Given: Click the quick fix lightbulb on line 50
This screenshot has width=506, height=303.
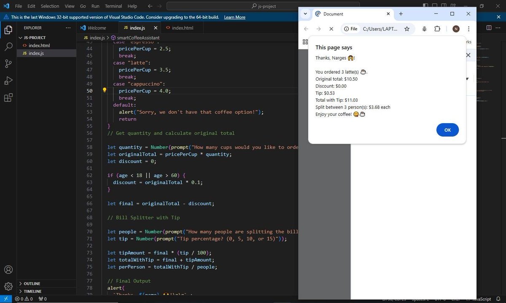Looking at the screenshot, I should click(x=104, y=89).
